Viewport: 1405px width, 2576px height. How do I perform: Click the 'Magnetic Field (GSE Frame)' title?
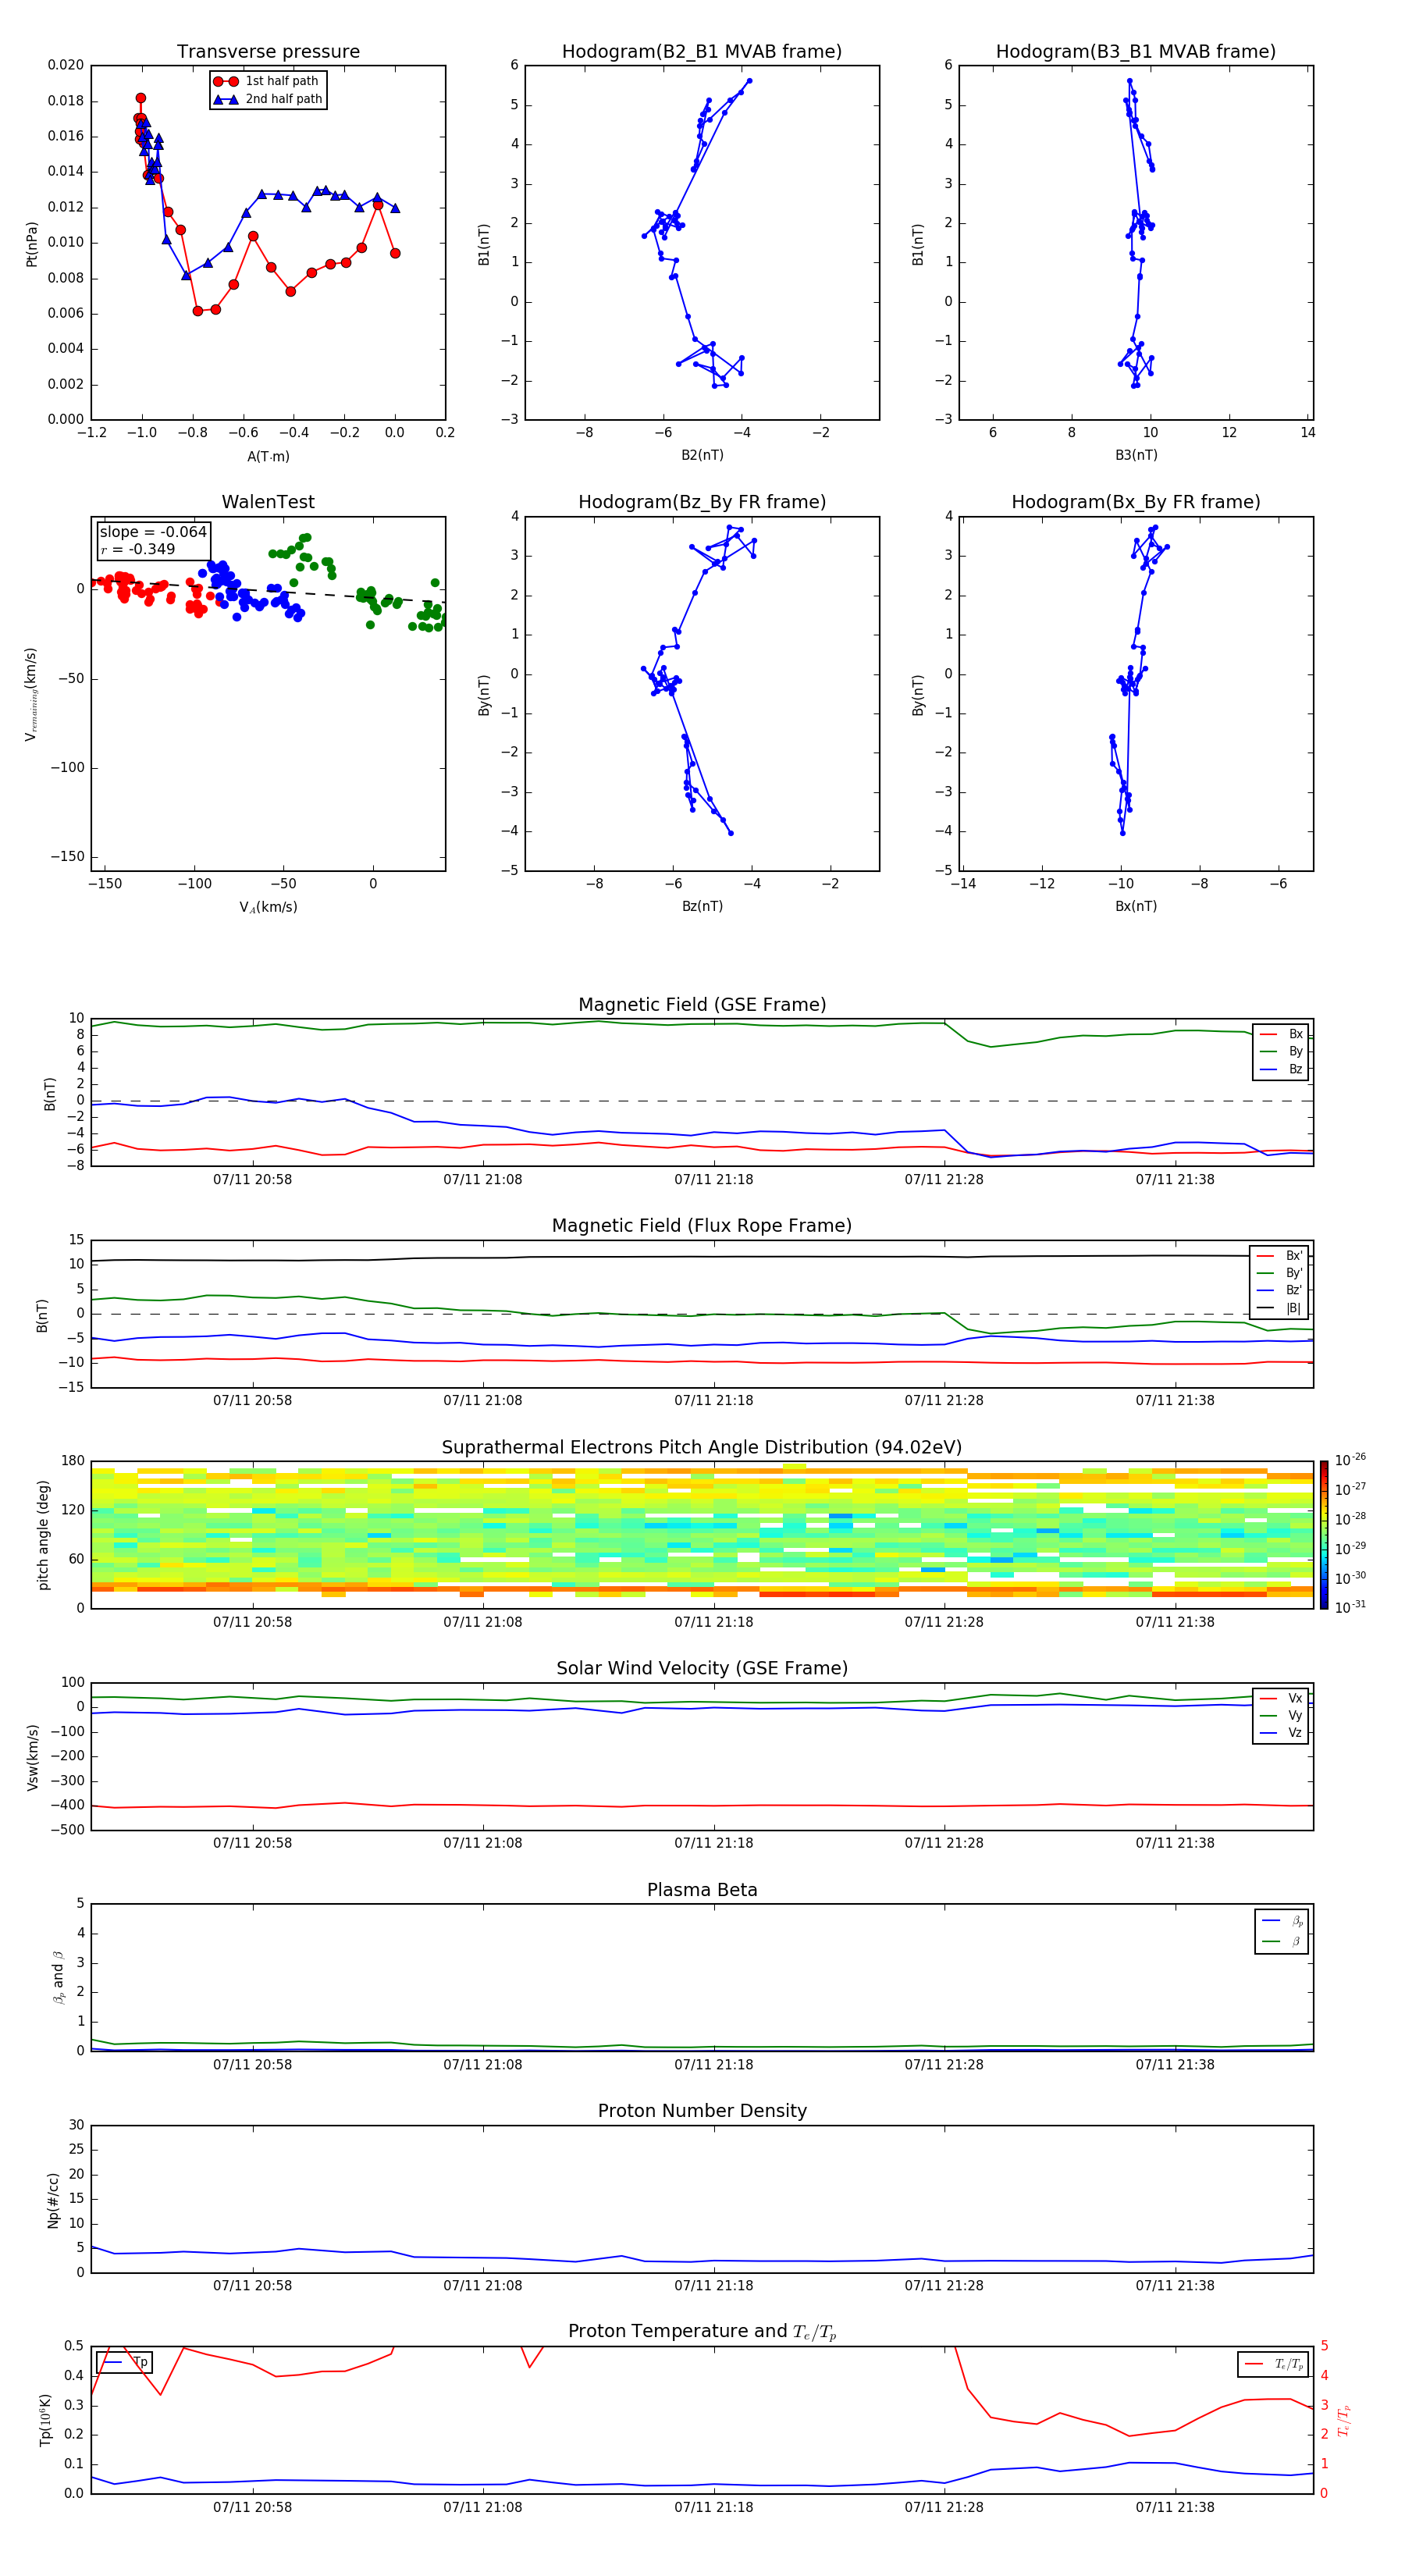pyautogui.click(x=702, y=1005)
